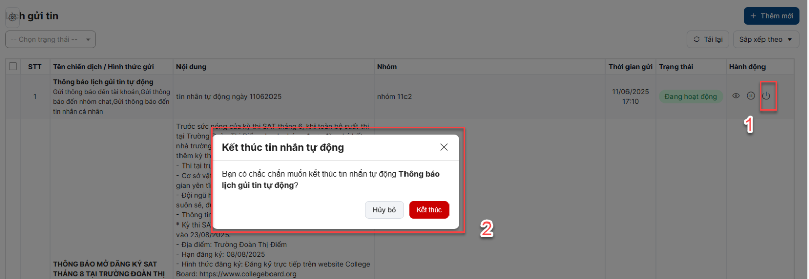Viewport: 809px width, 279px height.
Task: Click the Nội dung column header
Action: [x=191, y=67]
